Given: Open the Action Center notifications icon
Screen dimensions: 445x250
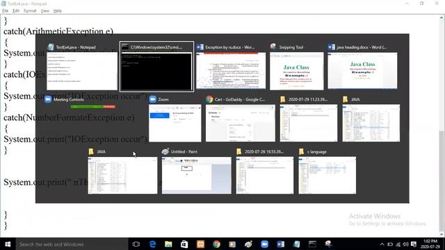Looking at the screenshot, I should click(414, 244).
